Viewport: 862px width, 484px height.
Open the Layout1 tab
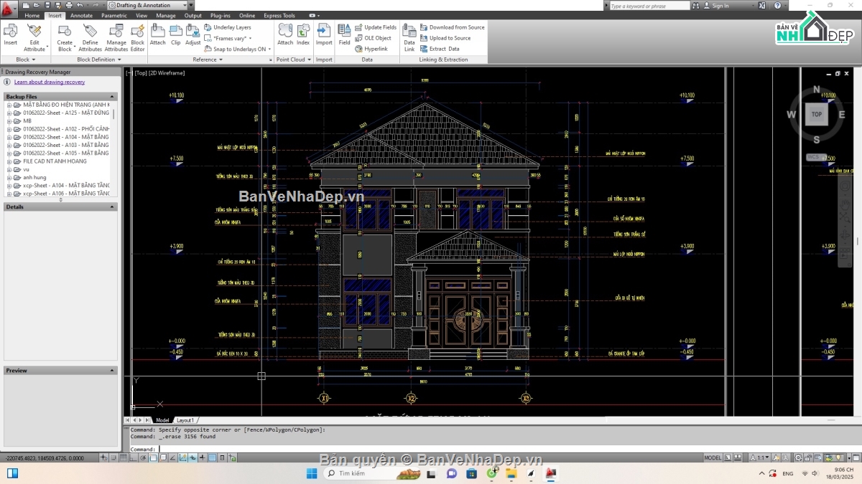pos(185,420)
